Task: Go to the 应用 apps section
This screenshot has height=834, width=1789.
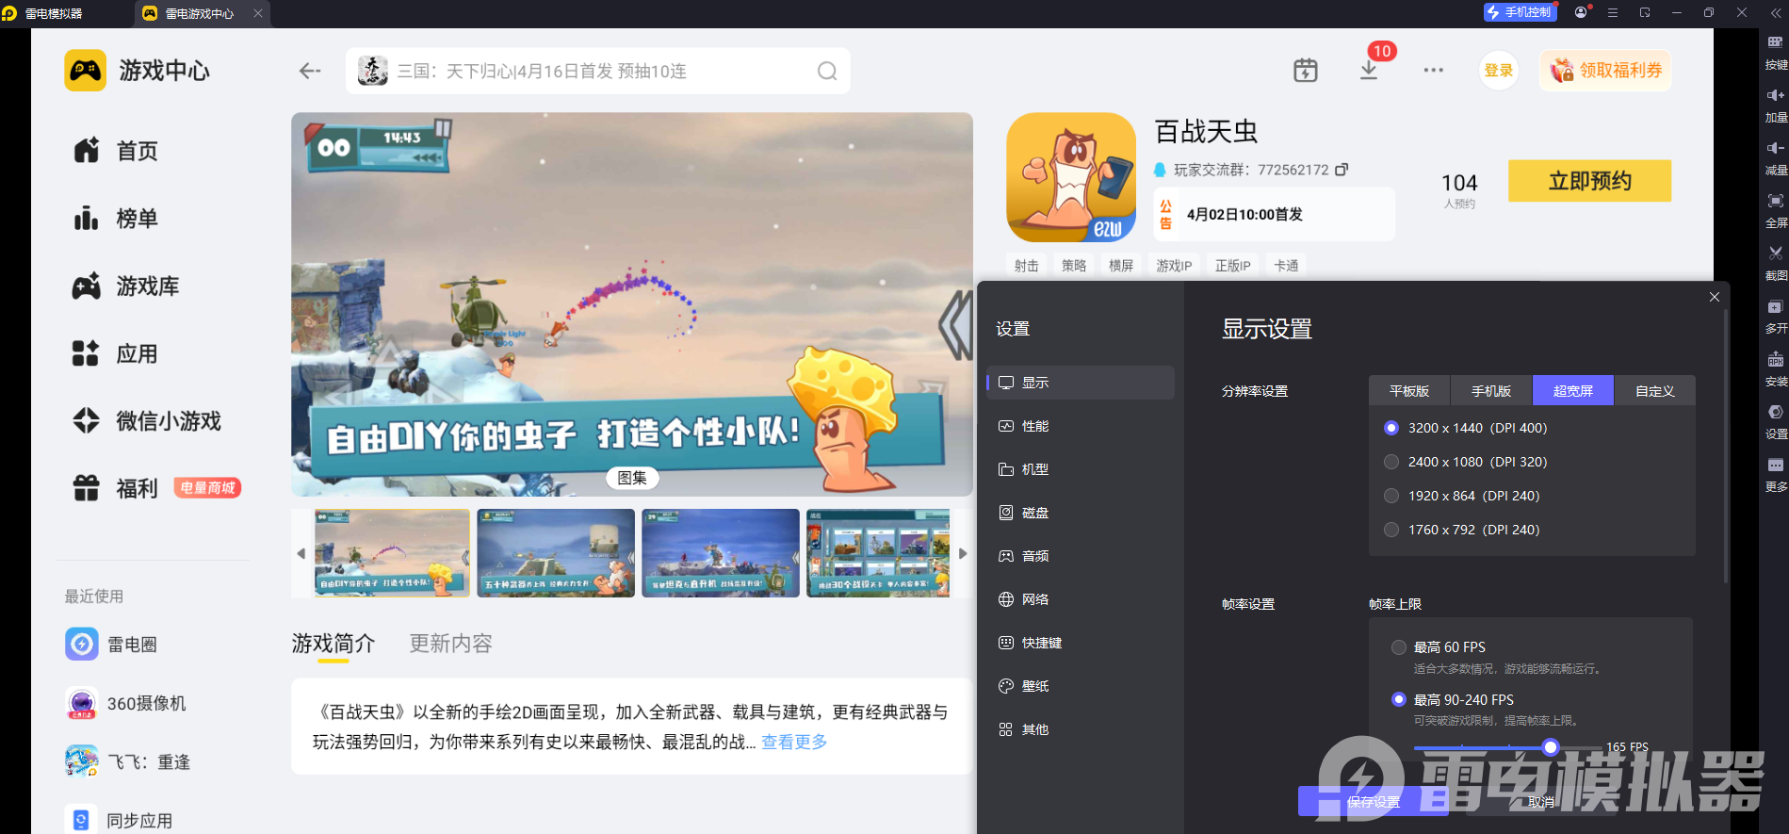Action: tap(116, 354)
